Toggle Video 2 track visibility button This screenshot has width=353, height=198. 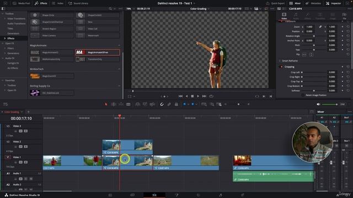coord(26,147)
